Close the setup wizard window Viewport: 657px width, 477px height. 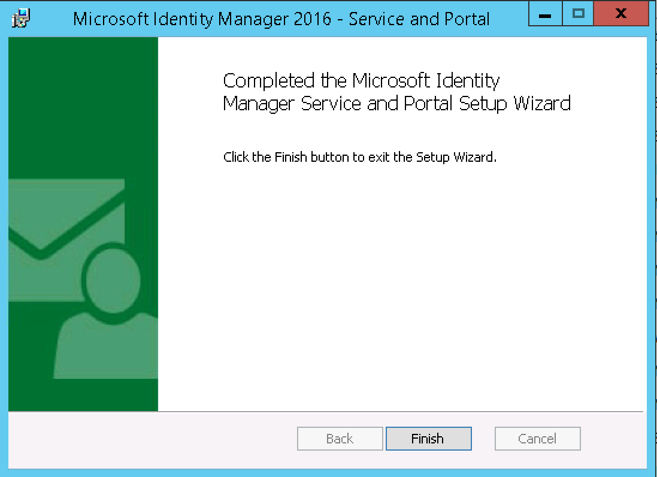(620, 14)
